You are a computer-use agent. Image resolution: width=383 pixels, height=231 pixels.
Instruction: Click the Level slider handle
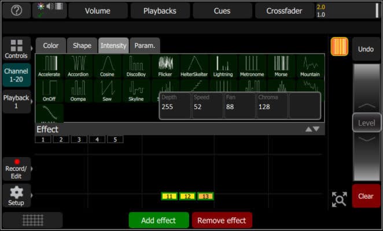tap(366, 123)
